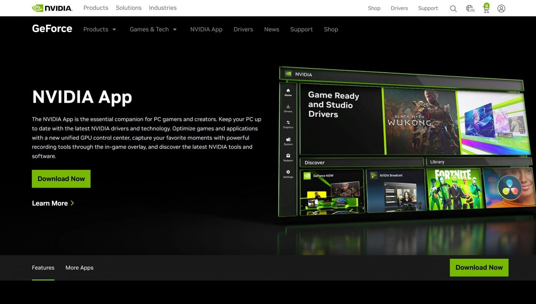Switch to the Features tab
Image resolution: width=536 pixels, height=304 pixels.
(x=43, y=267)
